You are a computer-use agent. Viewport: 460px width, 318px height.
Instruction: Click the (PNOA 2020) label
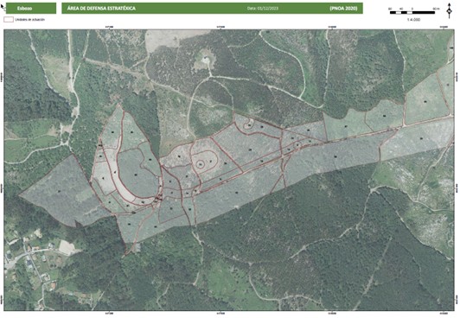(343, 8)
